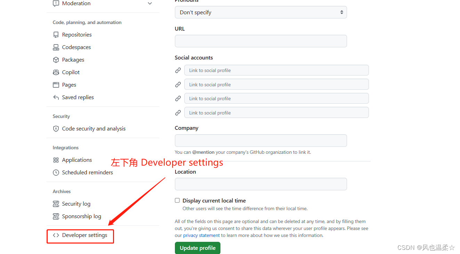Go to Applications settings

click(x=77, y=160)
